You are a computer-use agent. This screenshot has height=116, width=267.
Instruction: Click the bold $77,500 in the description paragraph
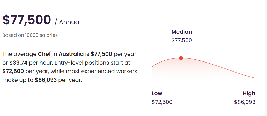(101, 54)
